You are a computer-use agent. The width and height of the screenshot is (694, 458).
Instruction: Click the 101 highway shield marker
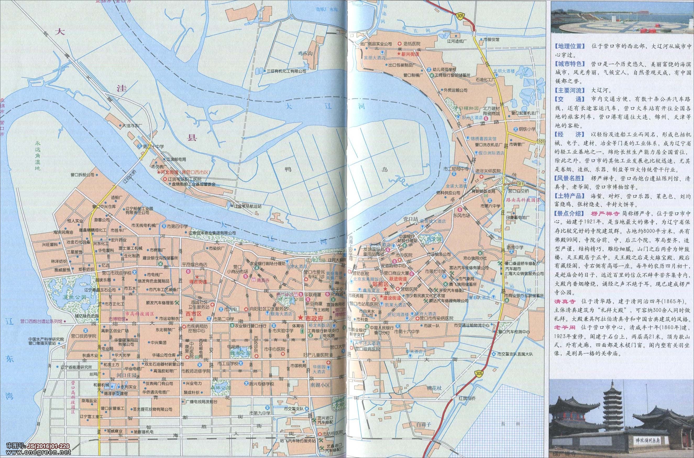tap(541, 141)
